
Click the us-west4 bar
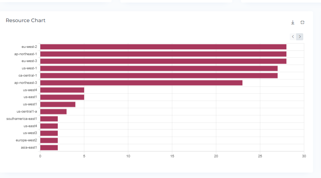coord(62,90)
